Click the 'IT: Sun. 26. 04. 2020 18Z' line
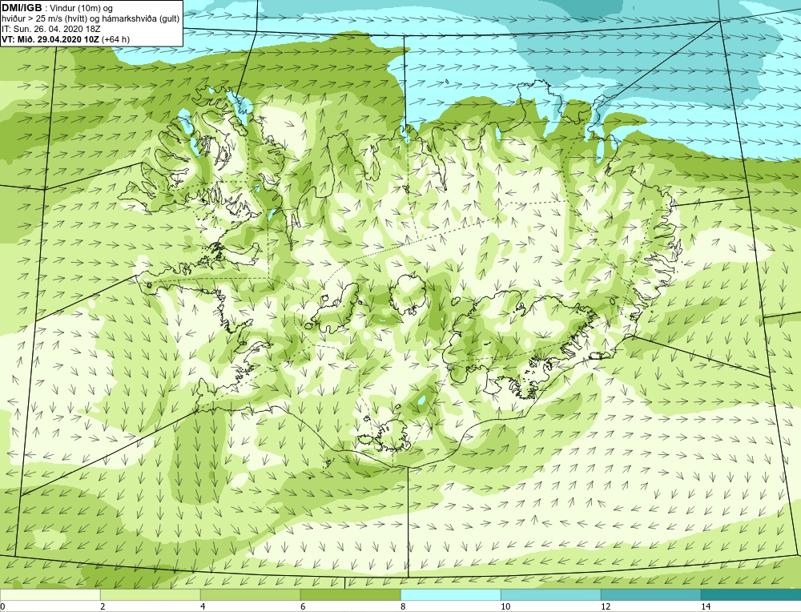This screenshot has height=612, width=801. tap(50, 29)
